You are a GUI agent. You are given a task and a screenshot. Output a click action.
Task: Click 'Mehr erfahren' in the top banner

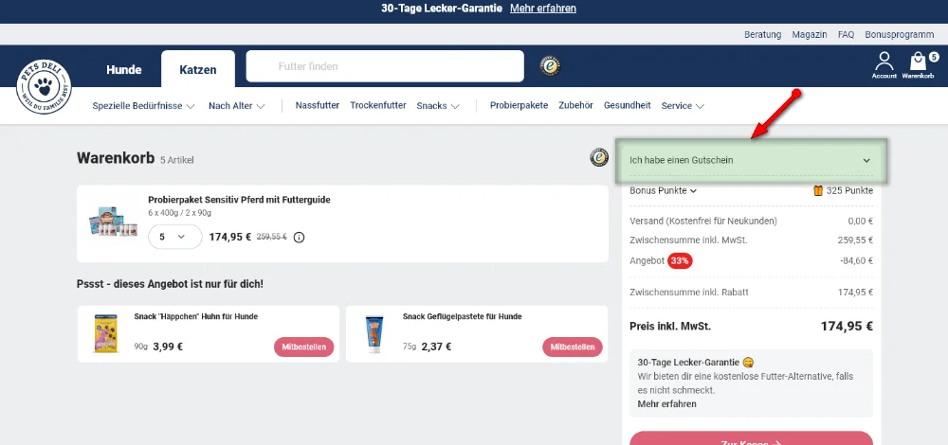tap(543, 9)
